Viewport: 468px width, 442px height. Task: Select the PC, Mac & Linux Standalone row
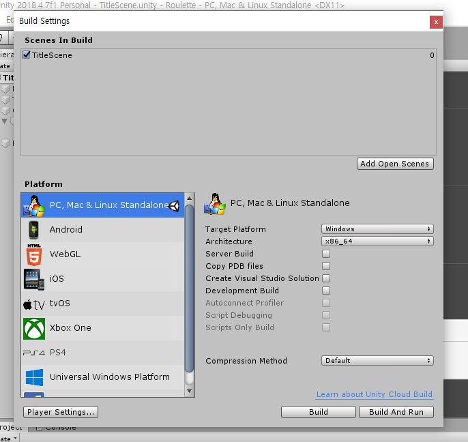[102, 205]
